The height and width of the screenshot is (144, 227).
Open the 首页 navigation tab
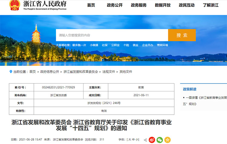[x=91, y=5]
